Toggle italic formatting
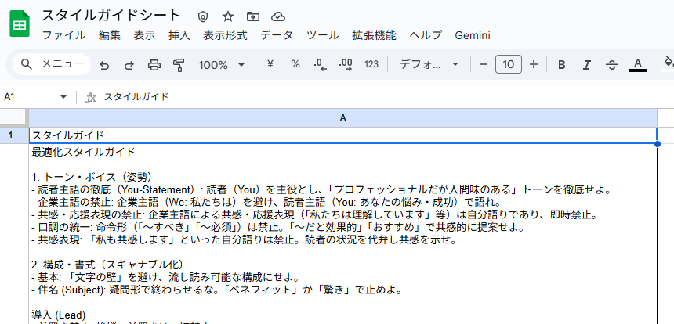This screenshot has height=324, width=674. click(x=585, y=65)
